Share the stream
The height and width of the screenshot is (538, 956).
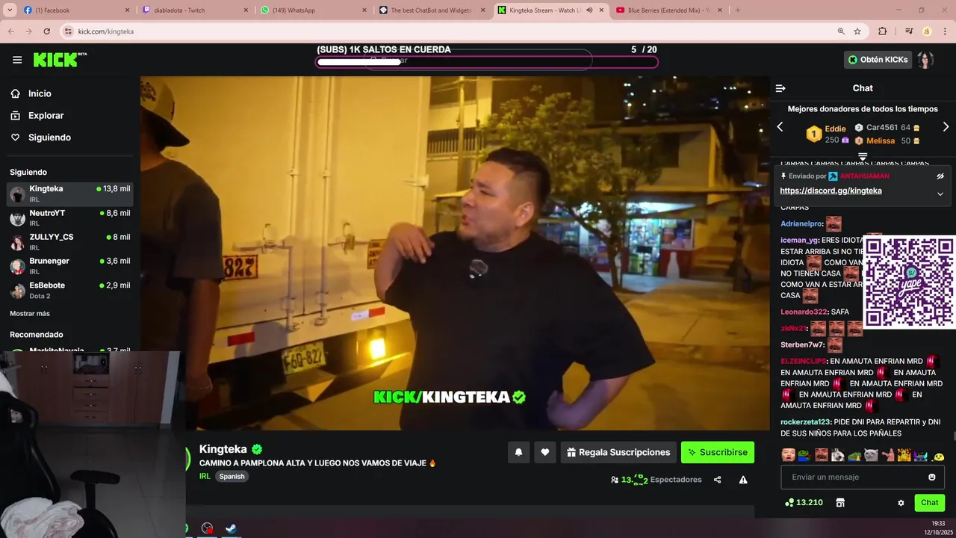(x=717, y=480)
